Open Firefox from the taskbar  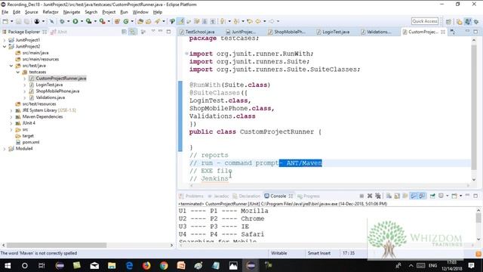[146, 265]
